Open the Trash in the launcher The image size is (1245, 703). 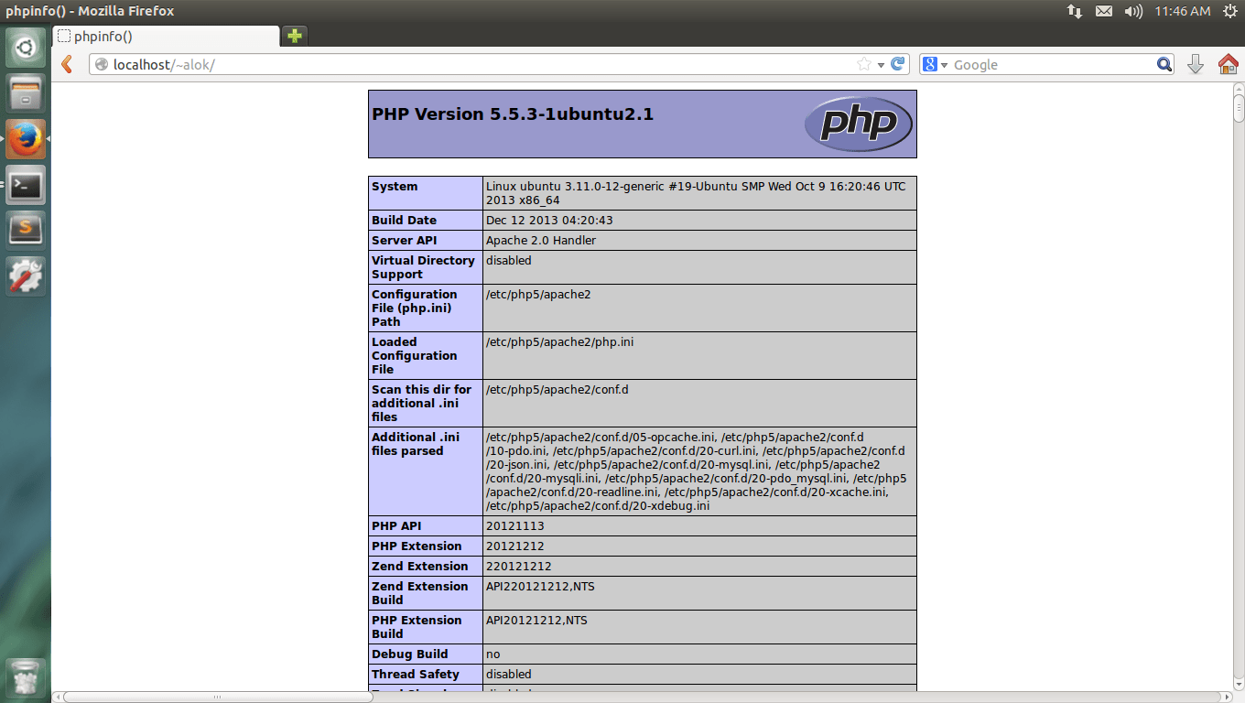pos(25,678)
